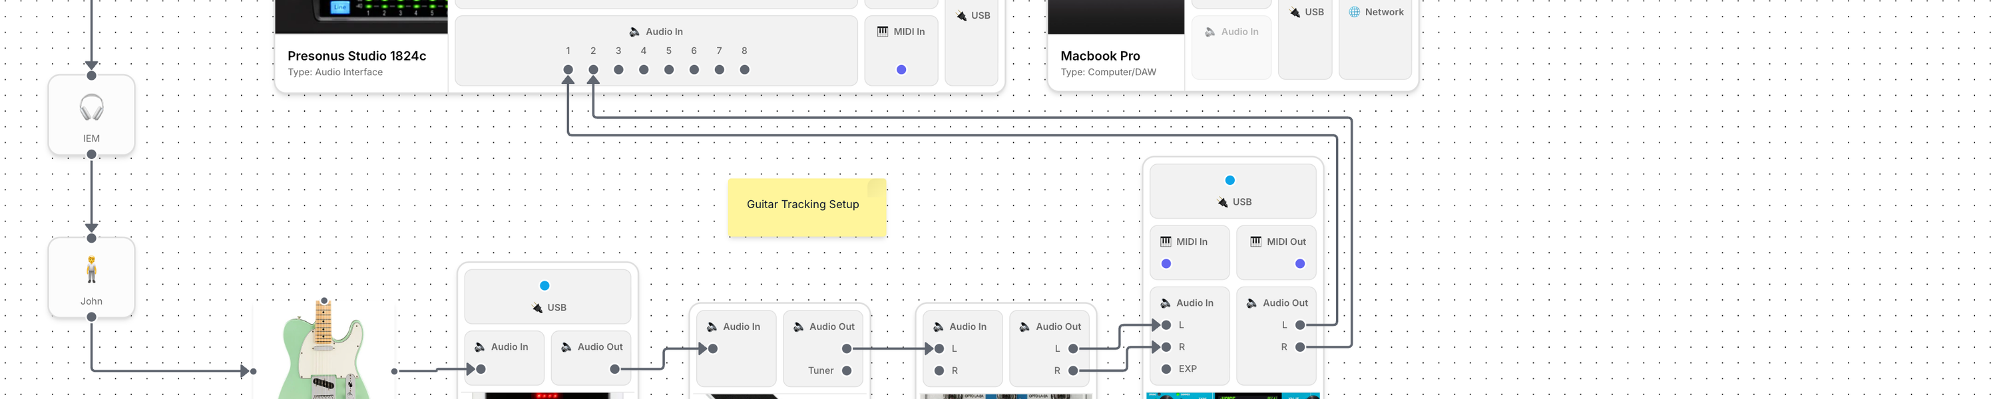Click Presonus Audio In port 2
This screenshot has height=399, width=1997.
[x=593, y=70]
